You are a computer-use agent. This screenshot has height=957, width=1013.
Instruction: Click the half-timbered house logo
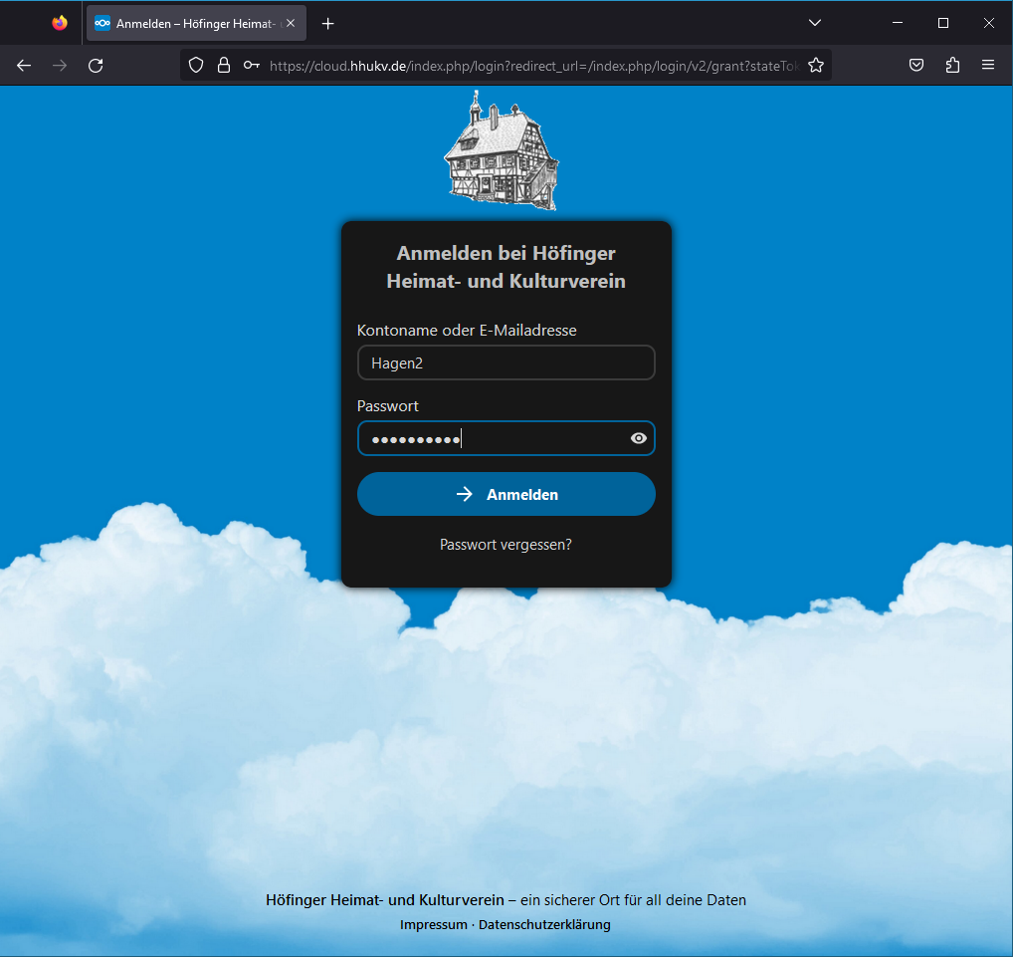tap(502, 150)
